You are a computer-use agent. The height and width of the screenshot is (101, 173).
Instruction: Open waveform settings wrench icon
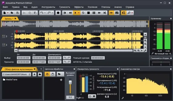click(x=145, y=51)
